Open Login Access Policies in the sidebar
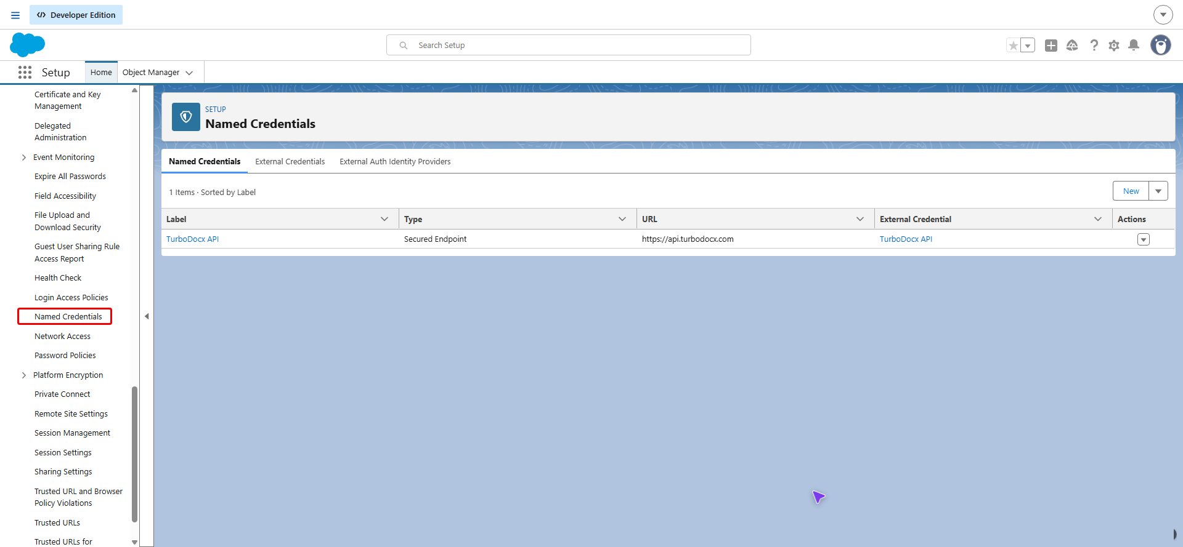The width and height of the screenshot is (1183, 547). tap(71, 298)
